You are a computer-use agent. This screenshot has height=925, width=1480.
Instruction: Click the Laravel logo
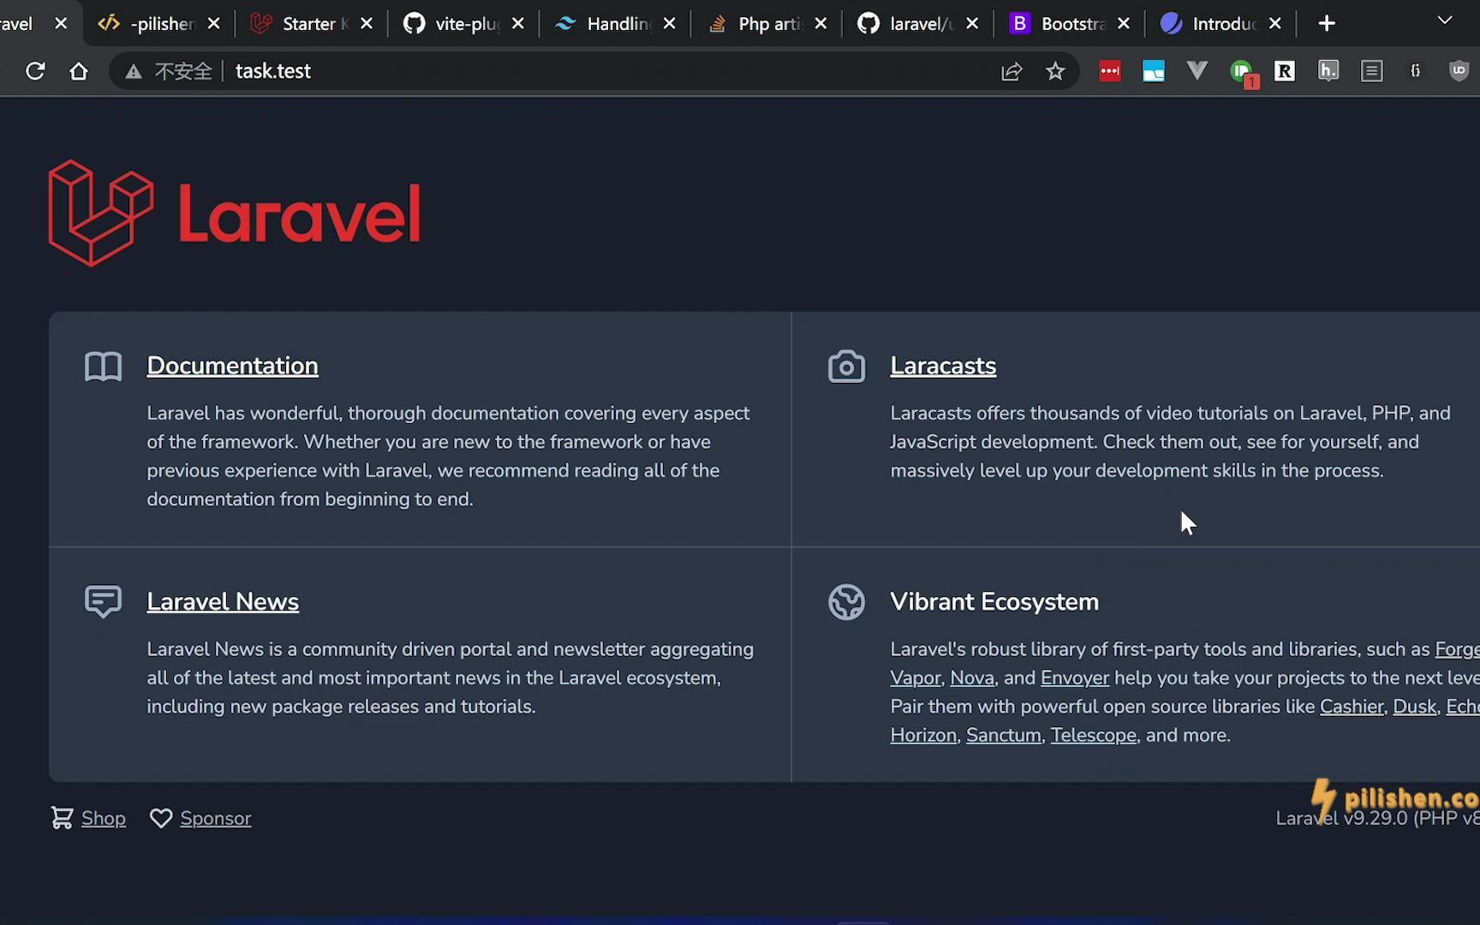click(x=235, y=212)
